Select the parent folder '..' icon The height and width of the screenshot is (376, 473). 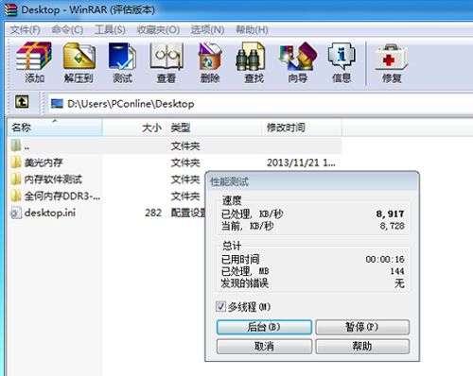pyautogui.click(x=16, y=145)
